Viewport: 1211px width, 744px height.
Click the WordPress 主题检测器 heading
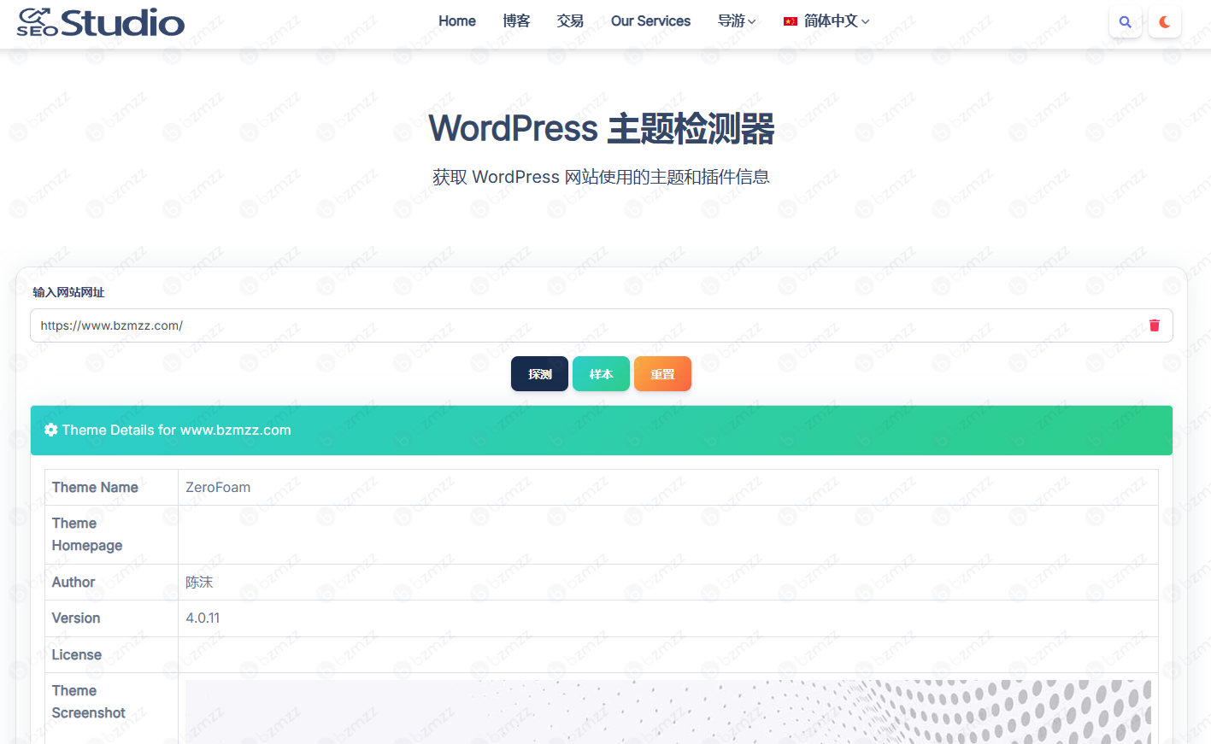[x=602, y=129]
